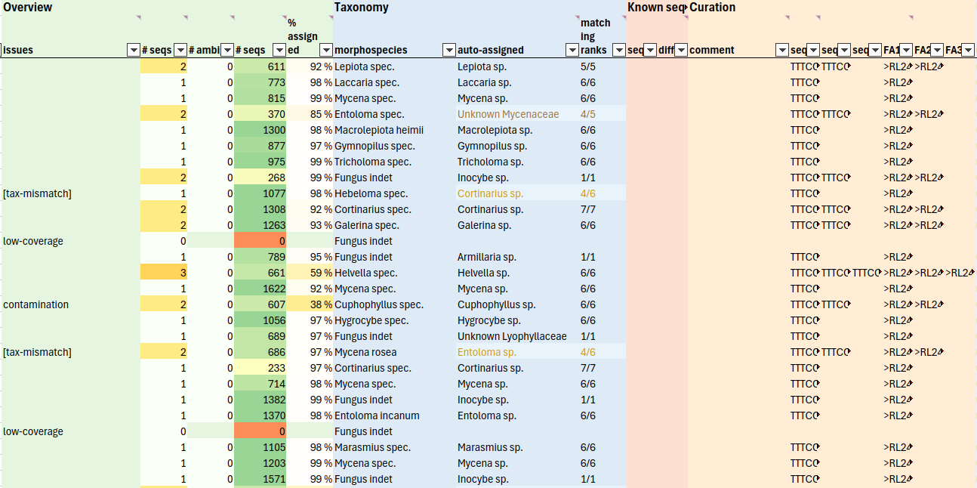Select the contamination issue cell
This screenshot has height=488, width=977.
(70, 304)
